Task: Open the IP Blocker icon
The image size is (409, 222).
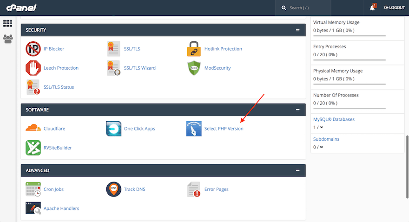Action: [33, 49]
